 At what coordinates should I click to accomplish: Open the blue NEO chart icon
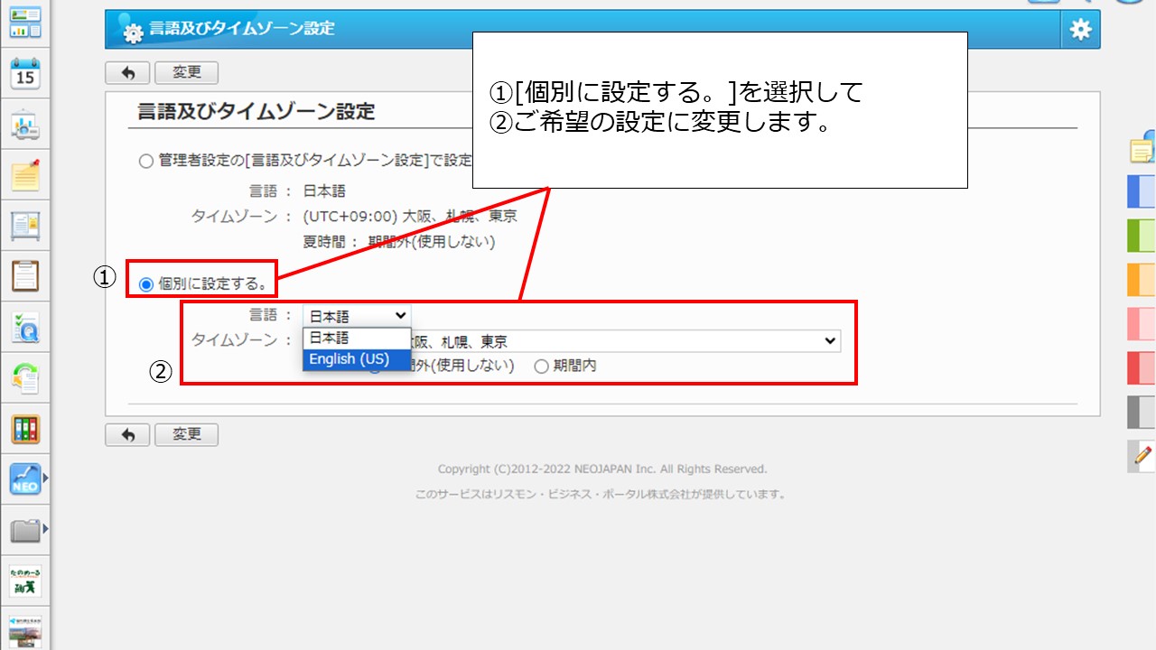(25, 478)
